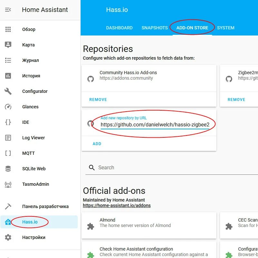The width and height of the screenshot is (258, 258).
Task: Click Almond add-on puzzle icon
Action: click(91, 226)
